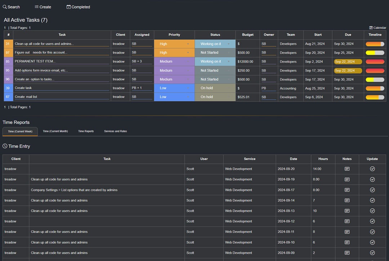Open task 'Clean up all code for users and admins...'
The width and height of the screenshot is (389, 261).
(62, 44)
